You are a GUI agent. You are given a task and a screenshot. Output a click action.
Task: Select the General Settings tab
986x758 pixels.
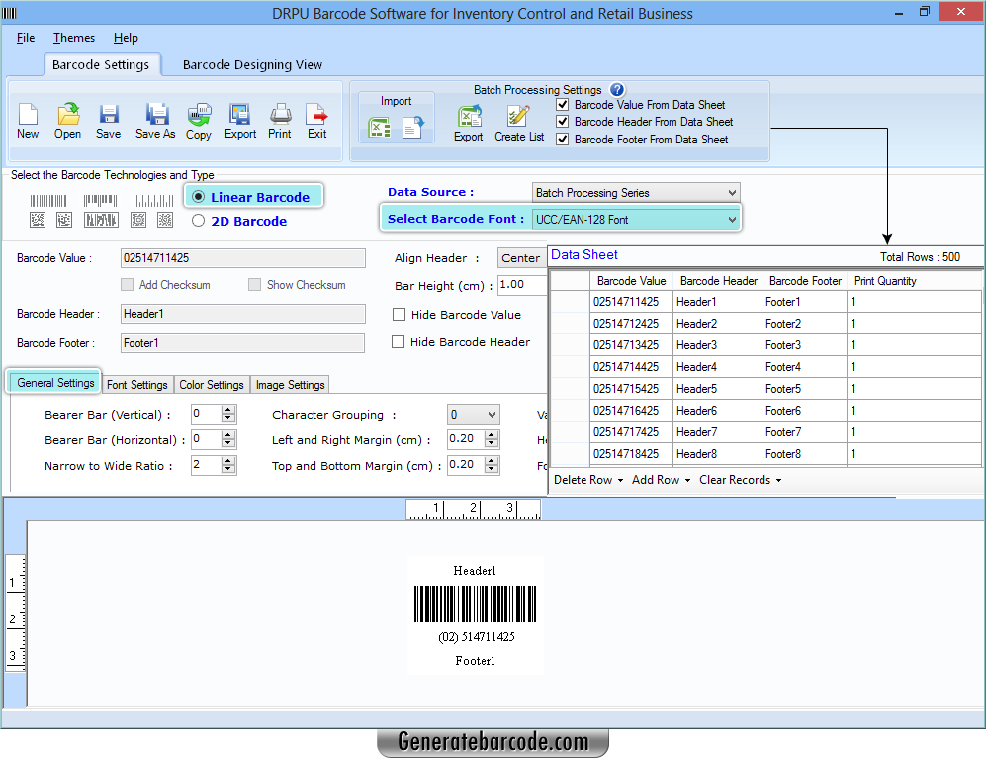point(55,382)
